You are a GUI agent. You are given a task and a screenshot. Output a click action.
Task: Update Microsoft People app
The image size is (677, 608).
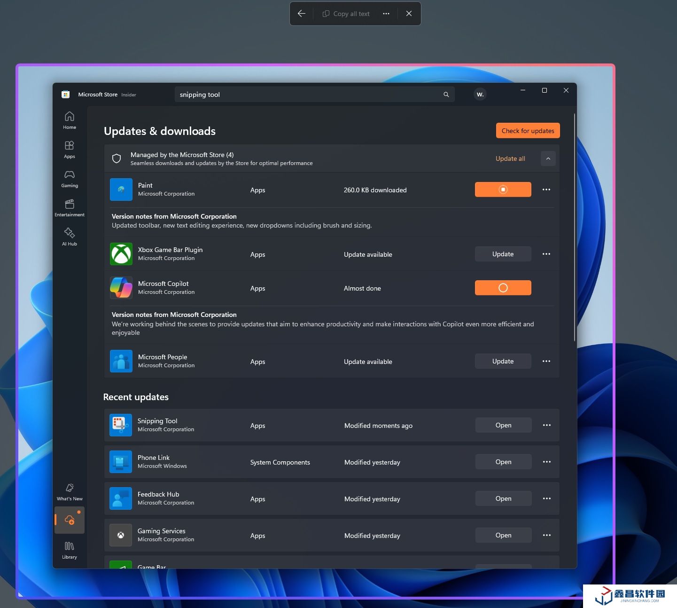[503, 361]
